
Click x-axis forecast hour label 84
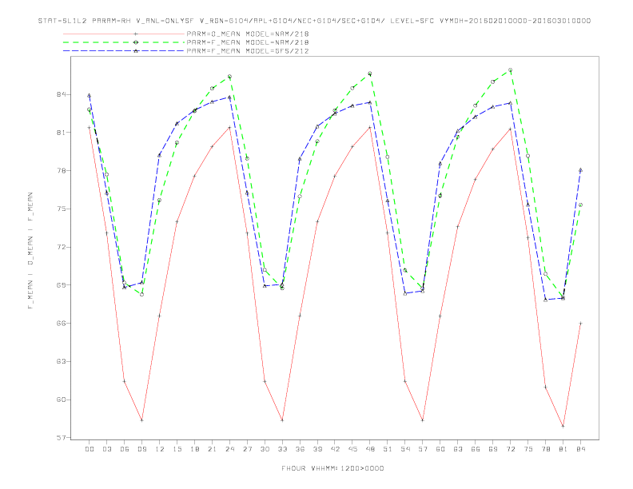click(x=581, y=449)
